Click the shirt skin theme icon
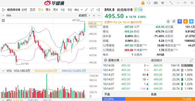Screen dimensions: 195x101 [x=162, y=3]
